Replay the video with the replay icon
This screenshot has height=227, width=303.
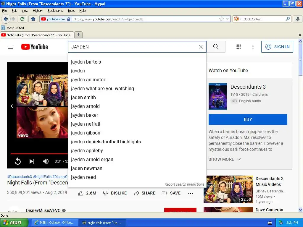(17, 161)
